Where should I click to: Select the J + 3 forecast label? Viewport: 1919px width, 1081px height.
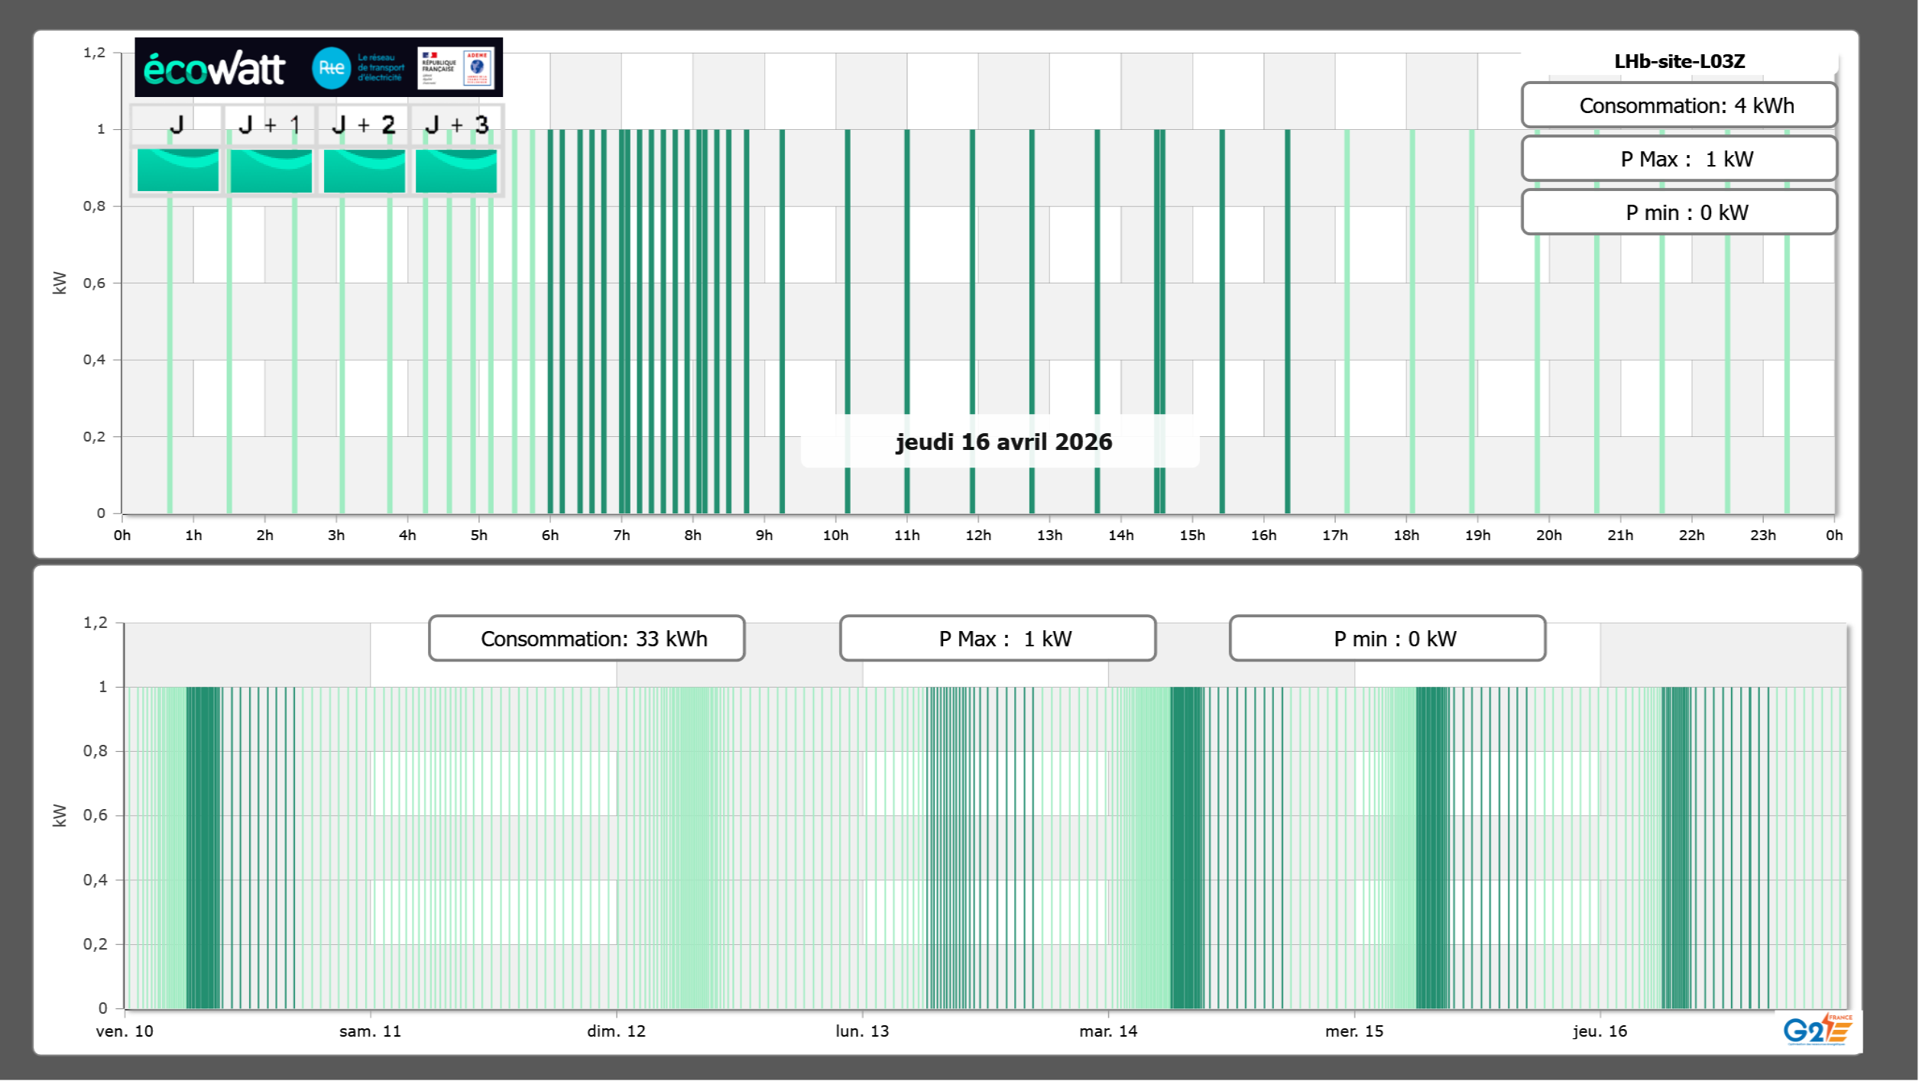pos(456,125)
